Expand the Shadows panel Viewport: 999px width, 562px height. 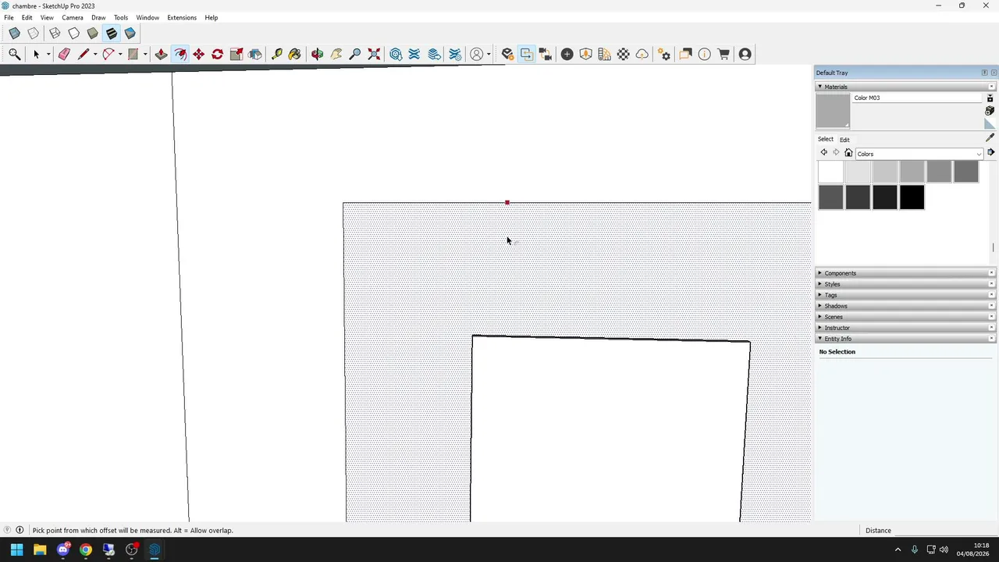pyautogui.click(x=905, y=306)
